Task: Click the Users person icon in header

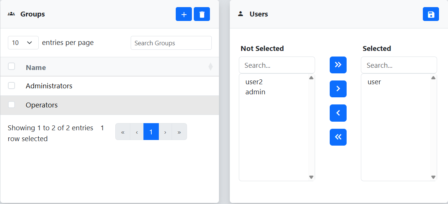Action: tap(241, 14)
